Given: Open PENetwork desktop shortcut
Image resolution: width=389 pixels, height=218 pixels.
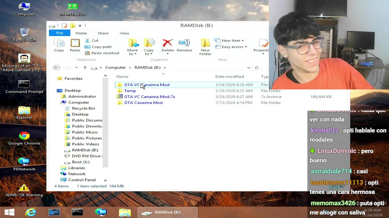Looking at the screenshot, I should click(24, 164).
